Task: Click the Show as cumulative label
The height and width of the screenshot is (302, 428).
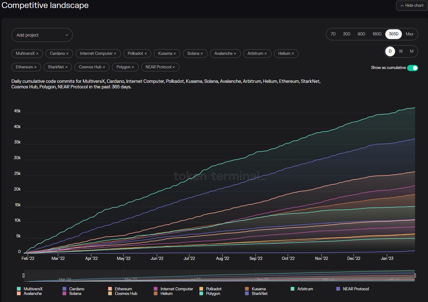Action: [x=388, y=68]
